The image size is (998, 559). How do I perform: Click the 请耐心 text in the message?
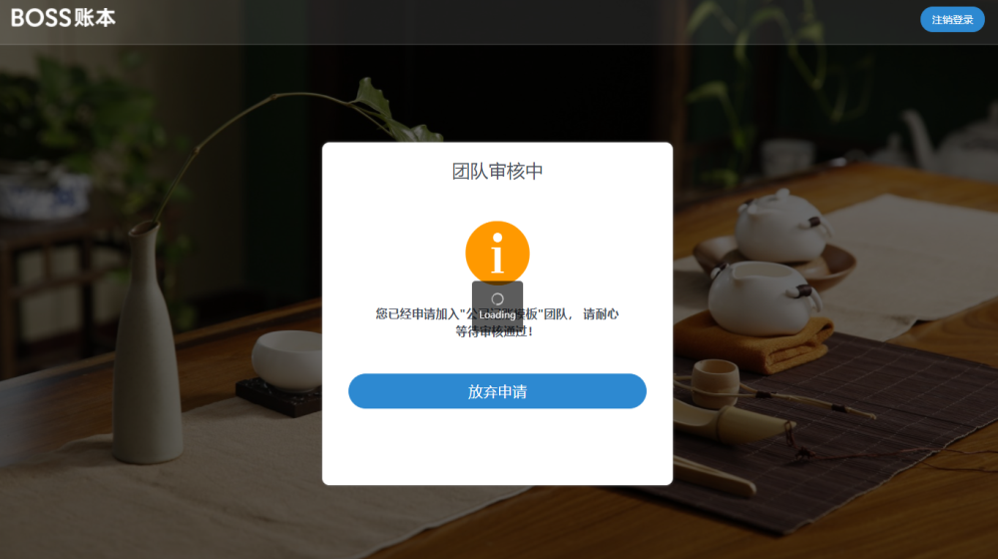pyautogui.click(x=601, y=313)
